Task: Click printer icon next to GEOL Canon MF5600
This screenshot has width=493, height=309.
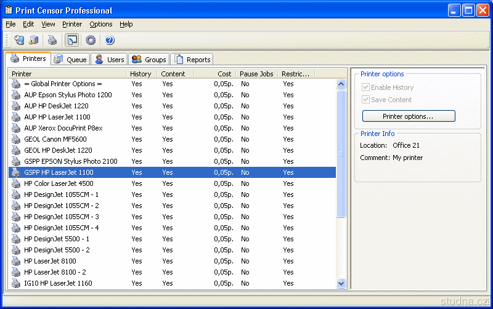Action: pos(16,139)
